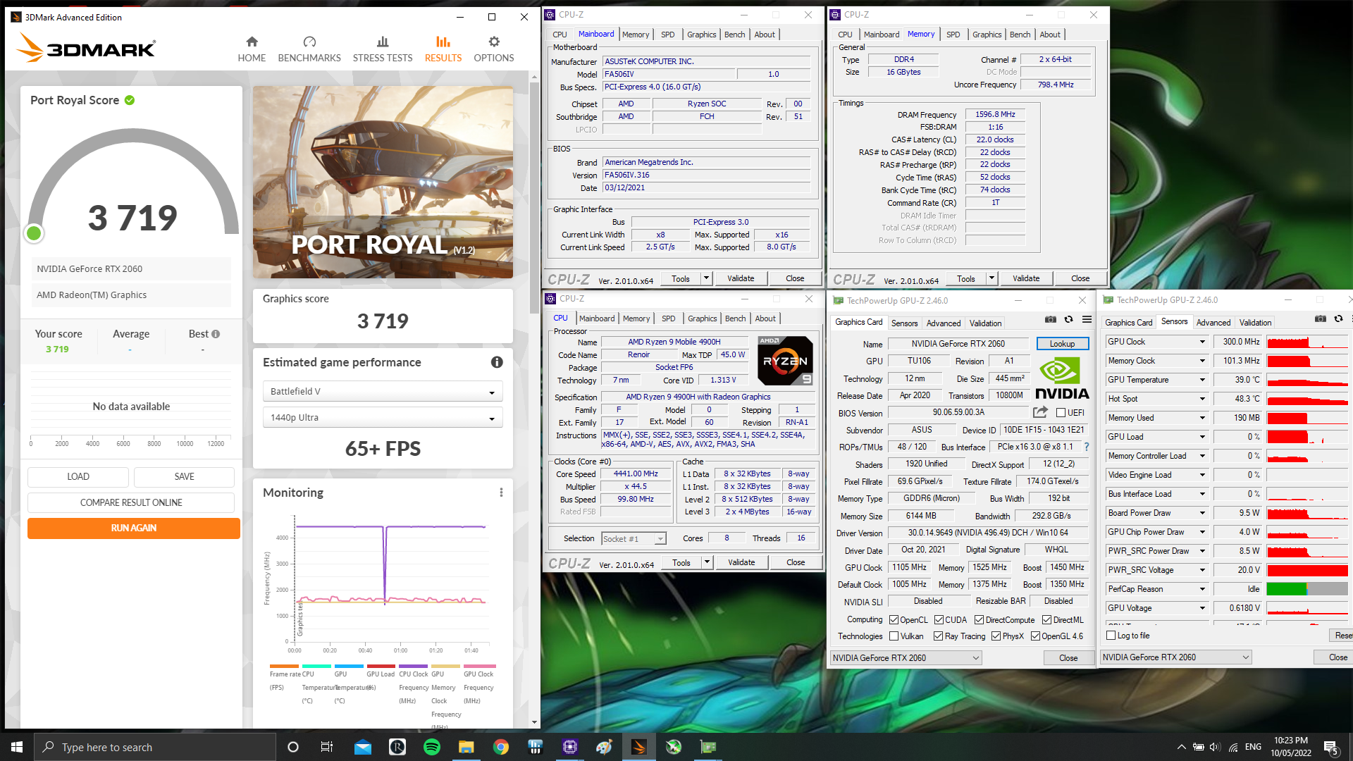The height and width of the screenshot is (761, 1353).
Task: Open the GPU Clock sensor dropdown
Action: click(1202, 342)
